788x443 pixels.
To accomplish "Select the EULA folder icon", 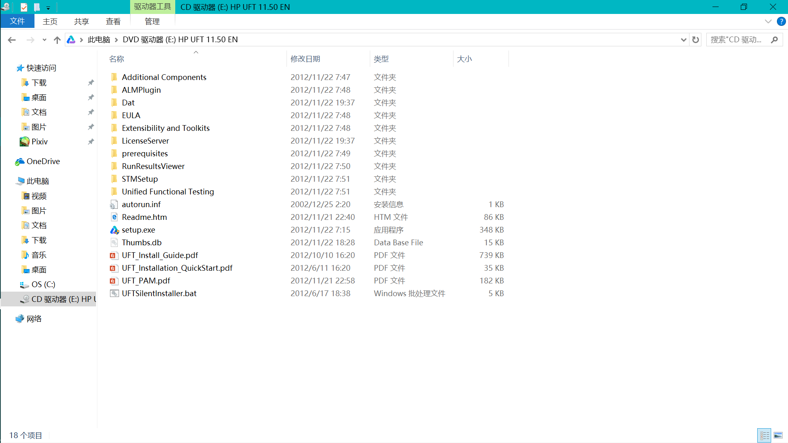I will coord(114,115).
